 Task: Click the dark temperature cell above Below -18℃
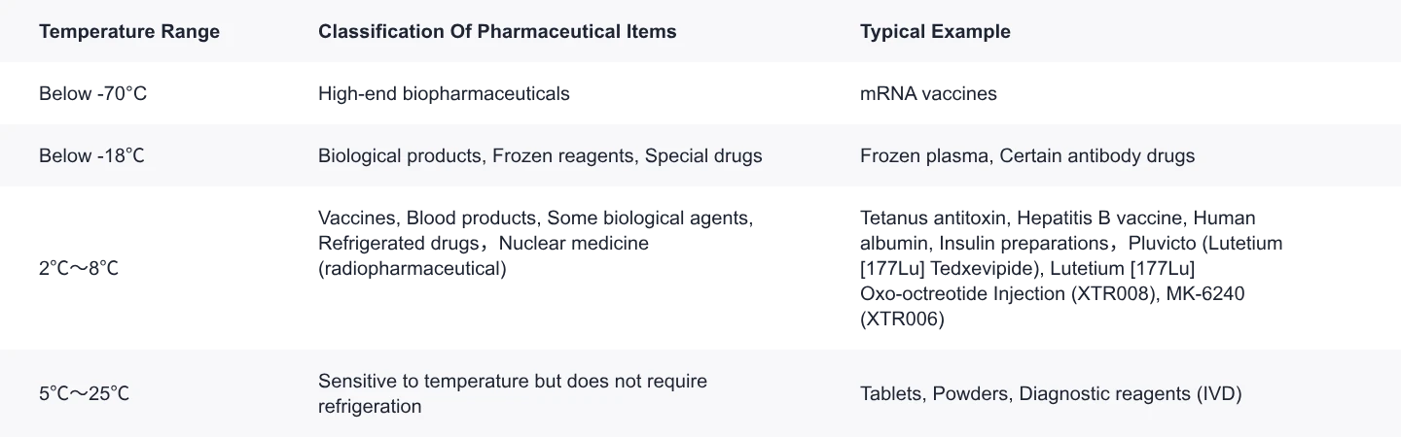(93, 93)
